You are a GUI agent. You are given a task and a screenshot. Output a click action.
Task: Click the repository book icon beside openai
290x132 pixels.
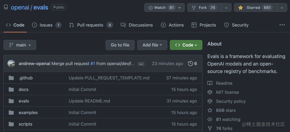6,8
